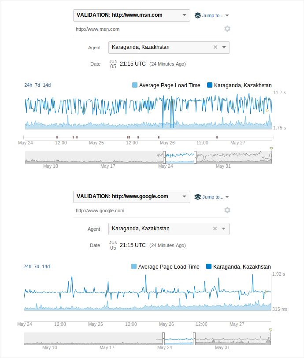Open settings gear for msn.com test
Image resolution: width=304 pixels, height=358 pixels.
point(227,29)
